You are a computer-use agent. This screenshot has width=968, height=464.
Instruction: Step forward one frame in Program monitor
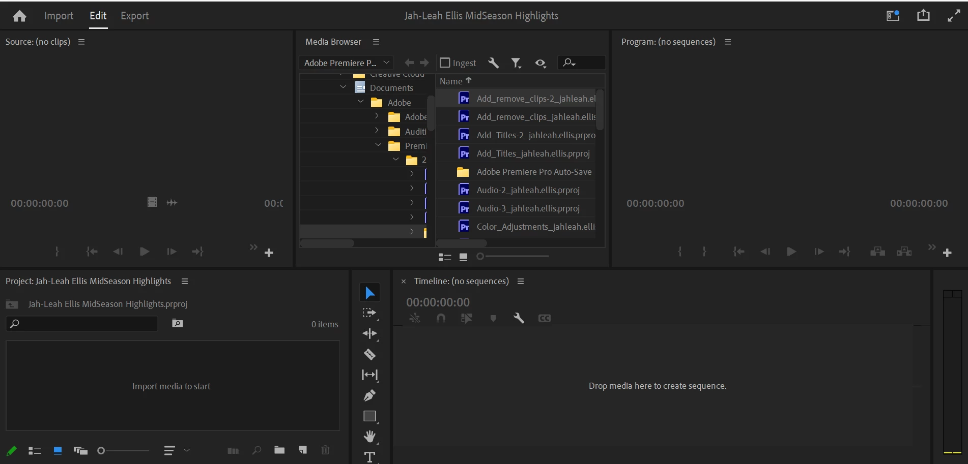click(819, 252)
